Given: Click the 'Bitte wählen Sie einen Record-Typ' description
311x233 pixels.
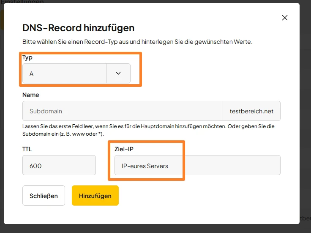Looking at the screenshot, I should (x=137, y=42).
